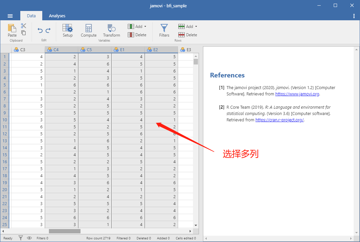Open the jamovi.org link

(x=297, y=94)
